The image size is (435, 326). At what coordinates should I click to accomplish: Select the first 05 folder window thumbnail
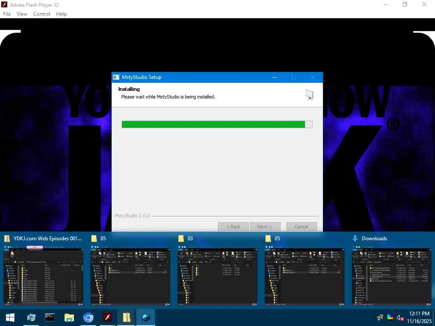(x=130, y=275)
